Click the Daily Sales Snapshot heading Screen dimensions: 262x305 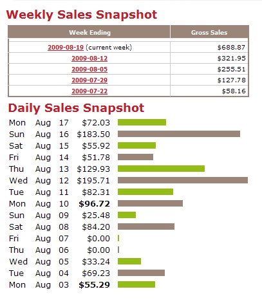[76, 108]
